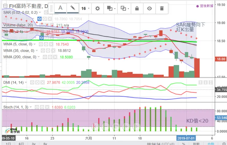The image size is (227, 145).
Task: Zoom in chart with plus button
Action: [126, 127]
